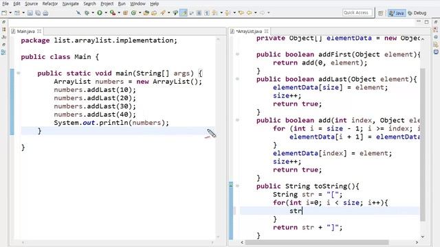Image resolution: width=440 pixels, height=247 pixels.
Task: Open Forward history dropdown arrow
Action: coord(268,13)
